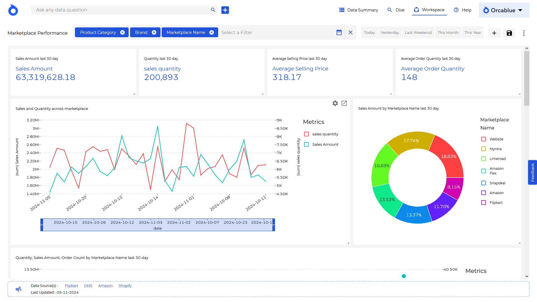
Task: Remove the Product Category filter chip
Action: click(x=123, y=32)
